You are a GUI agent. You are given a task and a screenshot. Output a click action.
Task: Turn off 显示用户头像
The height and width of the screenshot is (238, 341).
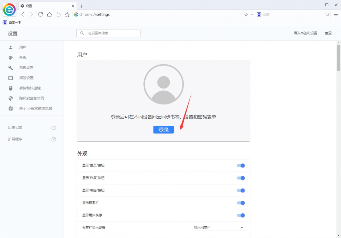[241, 215]
